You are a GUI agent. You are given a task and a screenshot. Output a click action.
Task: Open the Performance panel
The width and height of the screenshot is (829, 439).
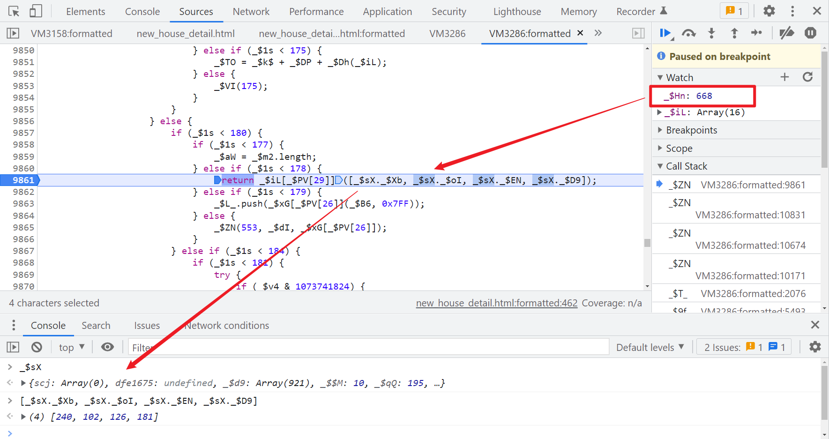[316, 11]
